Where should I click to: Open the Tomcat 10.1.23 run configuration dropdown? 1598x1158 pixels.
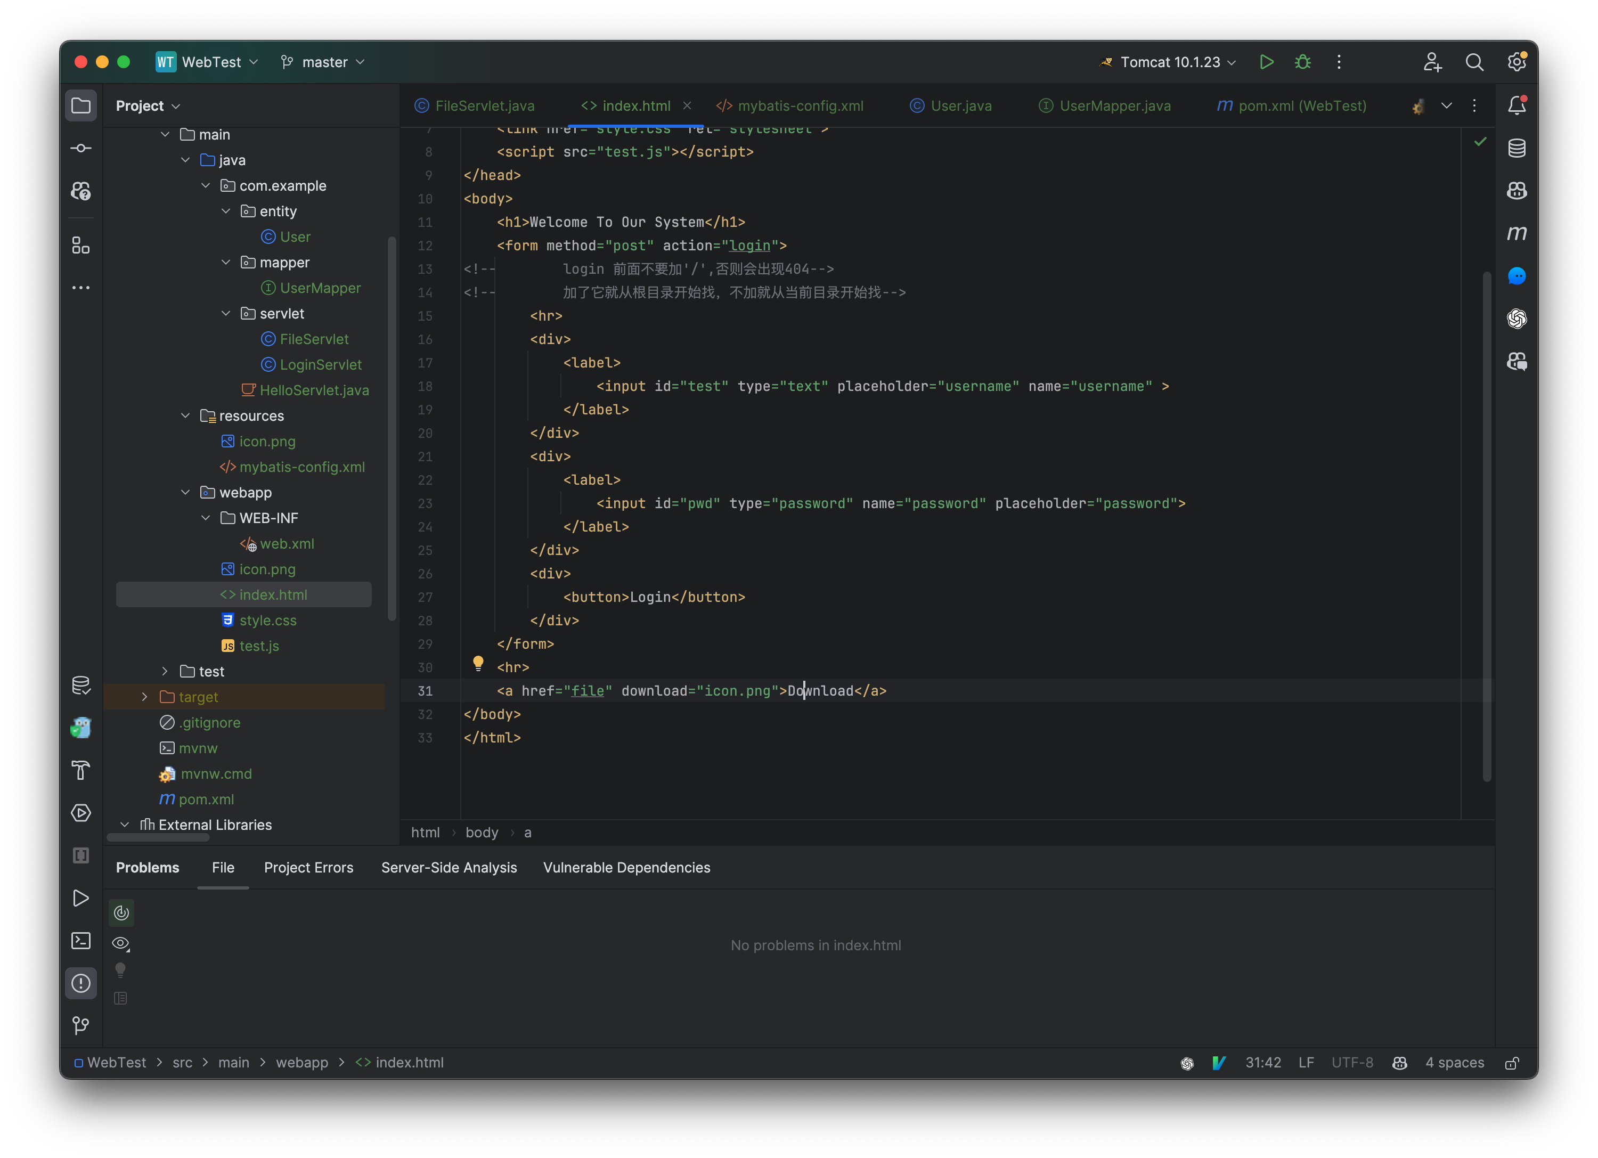tap(1170, 62)
